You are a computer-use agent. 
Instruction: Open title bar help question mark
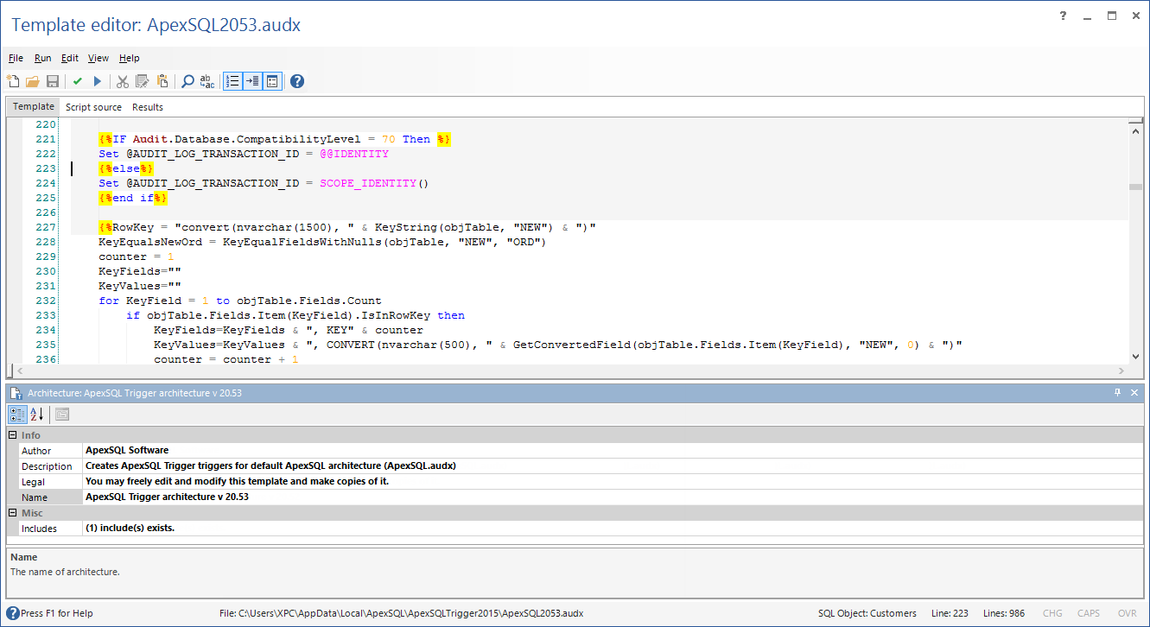[x=1064, y=16]
